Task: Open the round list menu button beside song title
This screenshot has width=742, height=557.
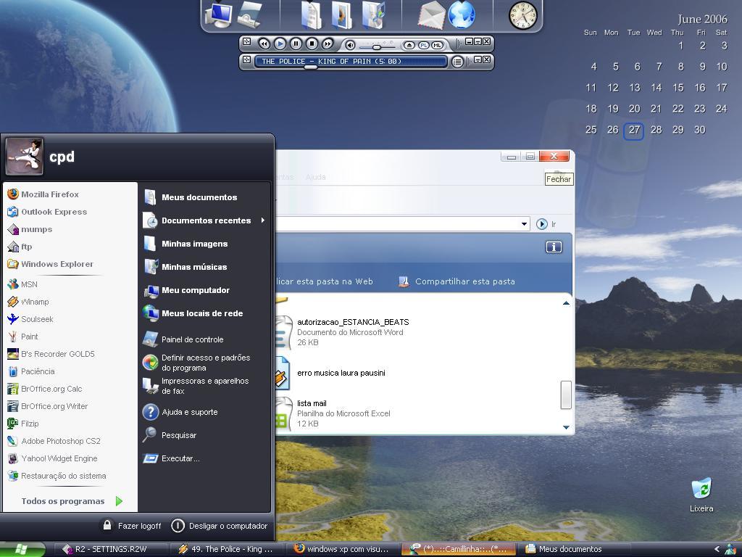Action: click(x=457, y=62)
